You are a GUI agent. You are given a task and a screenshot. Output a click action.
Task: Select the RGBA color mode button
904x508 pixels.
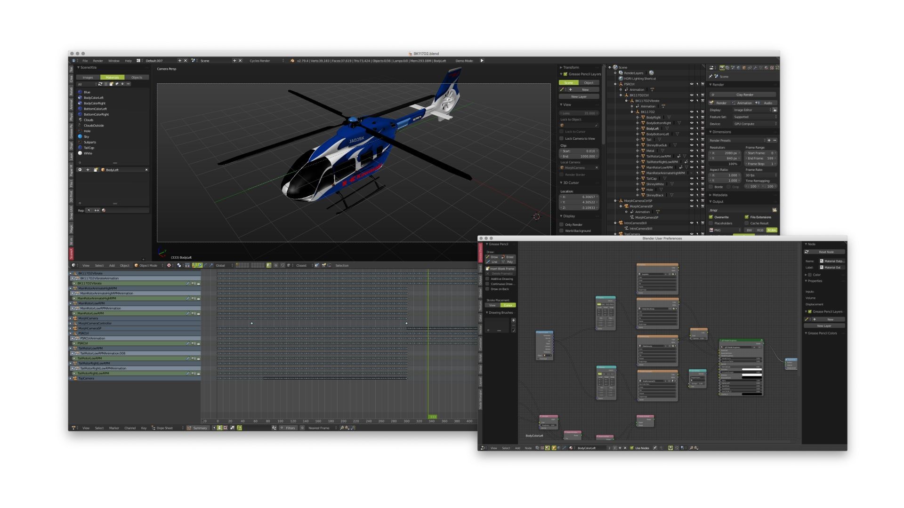coord(772,230)
